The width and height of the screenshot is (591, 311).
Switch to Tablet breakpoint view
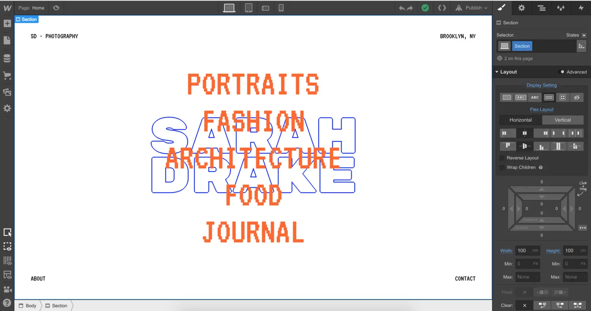click(x=249, y=8)
